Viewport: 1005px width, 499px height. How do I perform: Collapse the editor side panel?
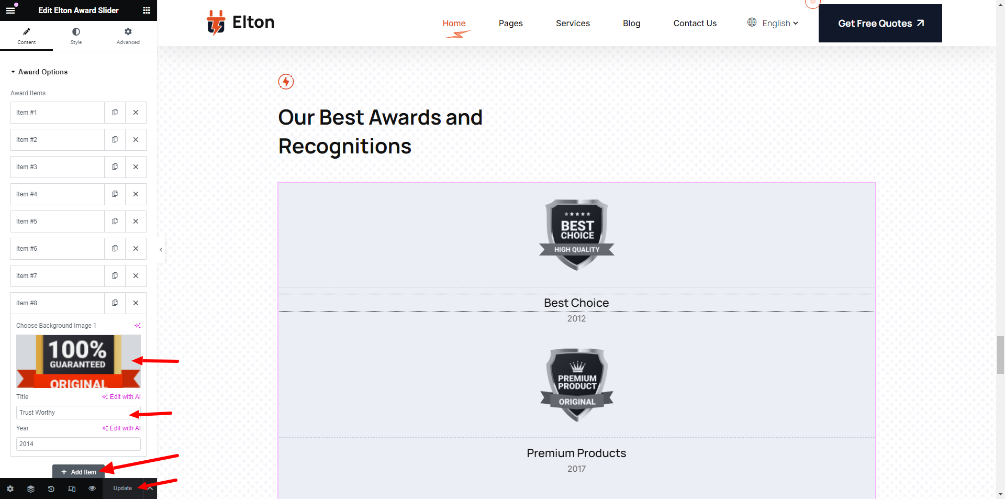(161, 250)
